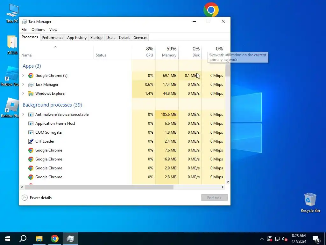This screenshot has width=326, height=245.
Task: Select the Roblox Player desktop shortcut
Action: point(10,108)
